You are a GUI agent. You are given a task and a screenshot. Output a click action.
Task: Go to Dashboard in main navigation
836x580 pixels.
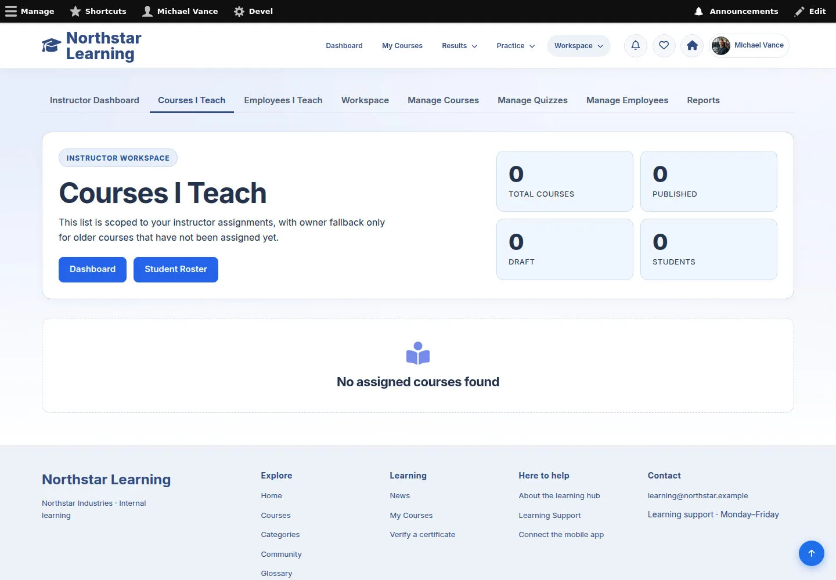344,46
